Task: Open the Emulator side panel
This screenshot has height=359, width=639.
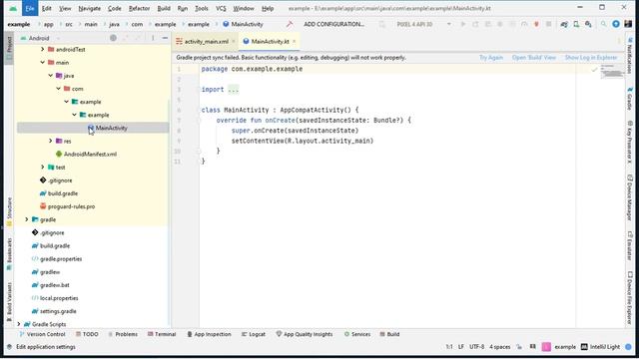Action: [630, 246]
